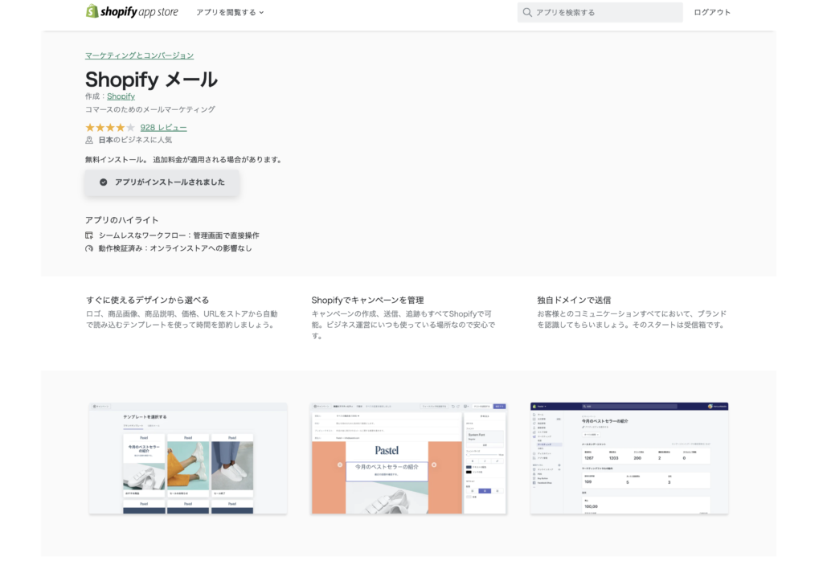The image size is (823, 573).
Task: Click the Shopifyでキャンペーンを管理 heading
Action: click(367, 300)
